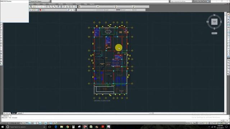
Task: Open Layer Properties Manager icon
Action: (x=30, y=10)
